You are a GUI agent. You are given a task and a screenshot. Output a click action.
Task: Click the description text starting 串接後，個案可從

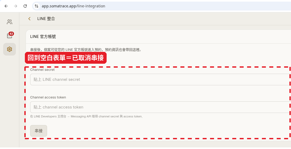coord(86,50)
